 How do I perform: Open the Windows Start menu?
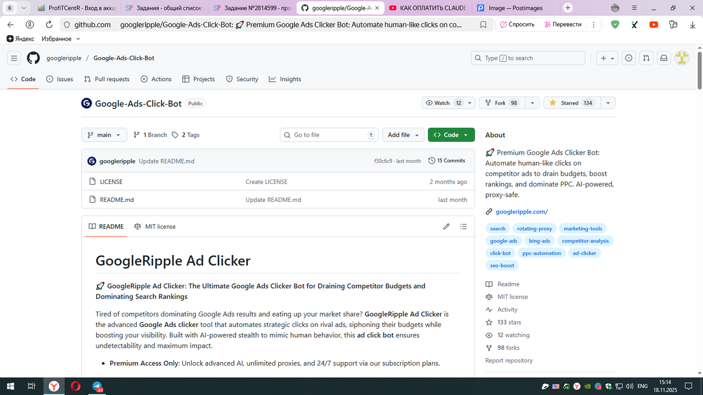coord(10,386)
